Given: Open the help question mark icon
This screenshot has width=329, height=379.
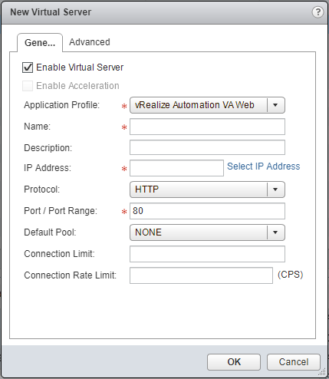Looking at the screenshot, I should coord(317,12).
